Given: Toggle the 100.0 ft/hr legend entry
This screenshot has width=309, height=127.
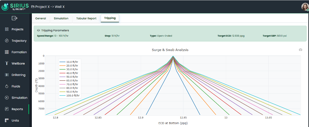Looking at the screenshot, I should (x=73, y=96).
